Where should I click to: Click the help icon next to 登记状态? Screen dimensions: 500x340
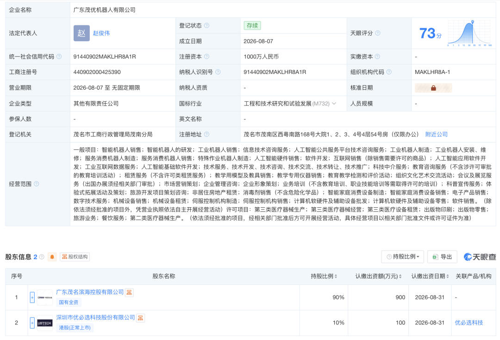click(x=206, y=25)
